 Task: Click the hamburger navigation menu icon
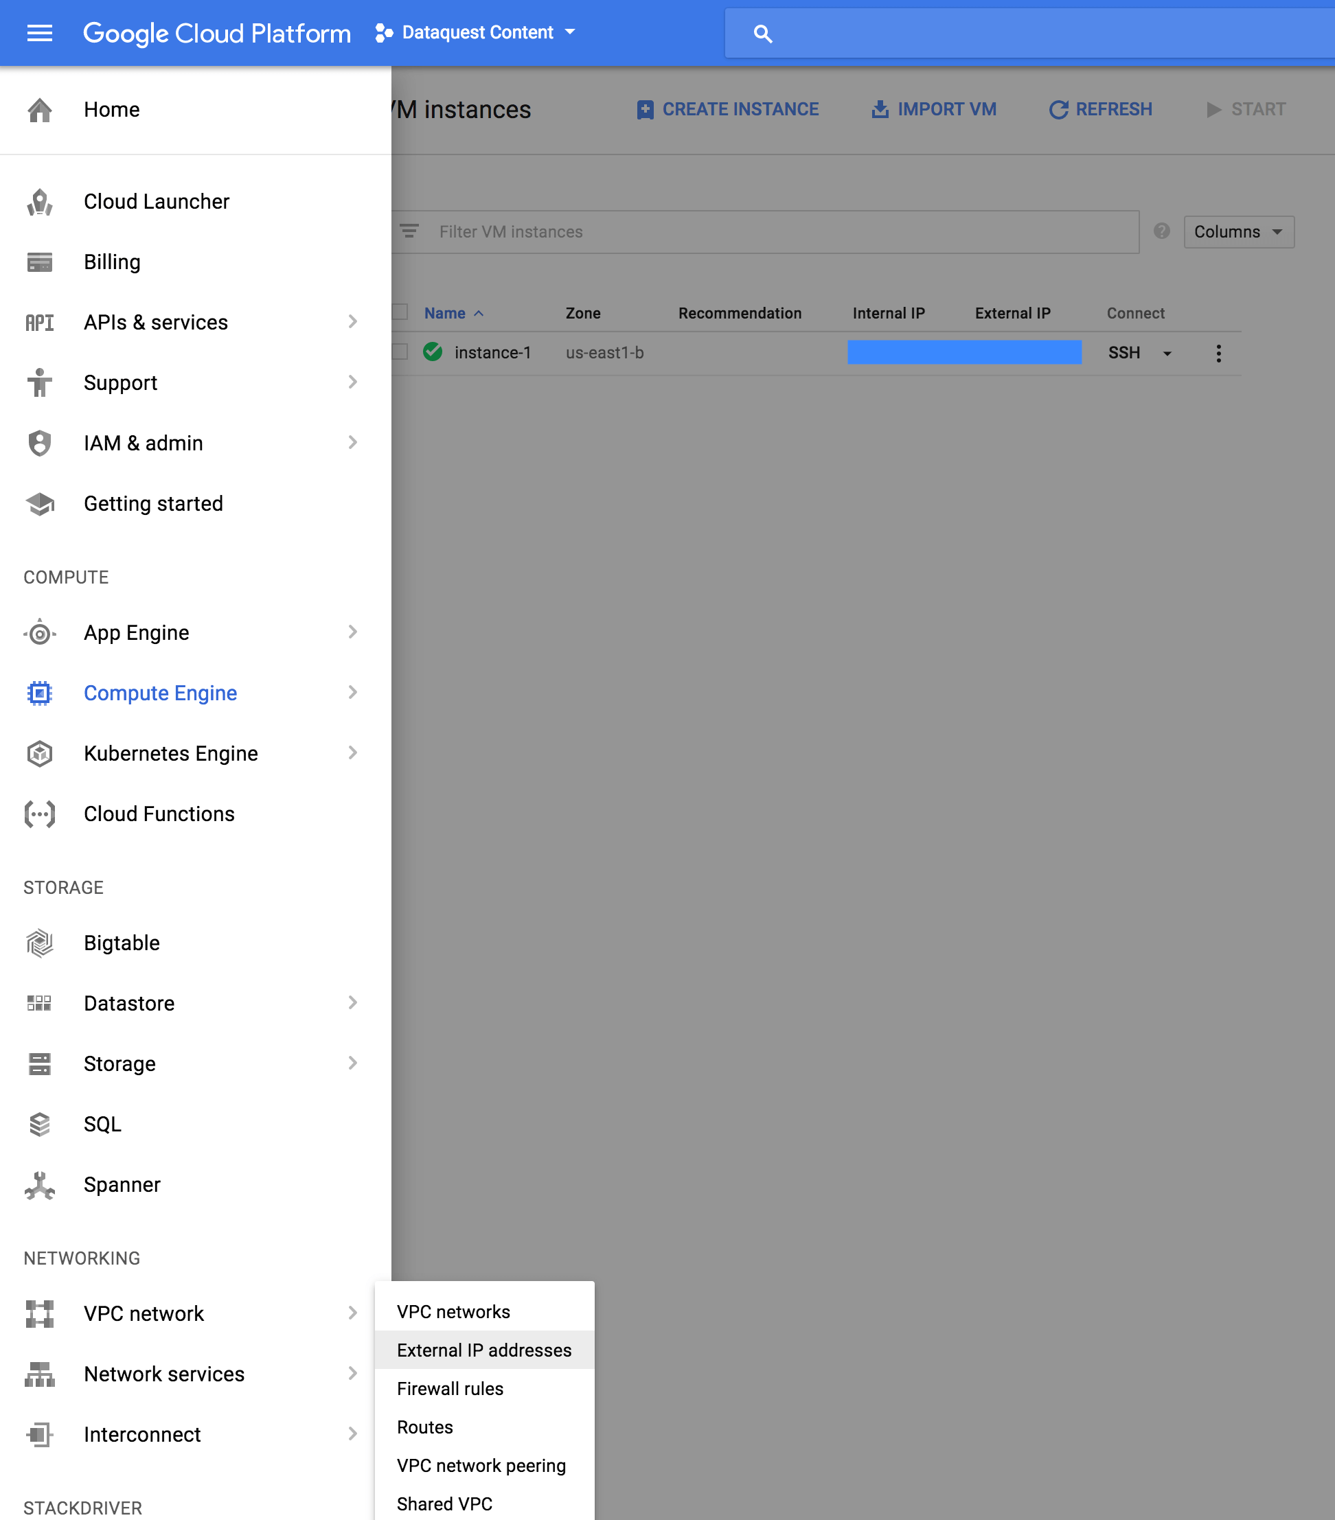coord(39,33)
